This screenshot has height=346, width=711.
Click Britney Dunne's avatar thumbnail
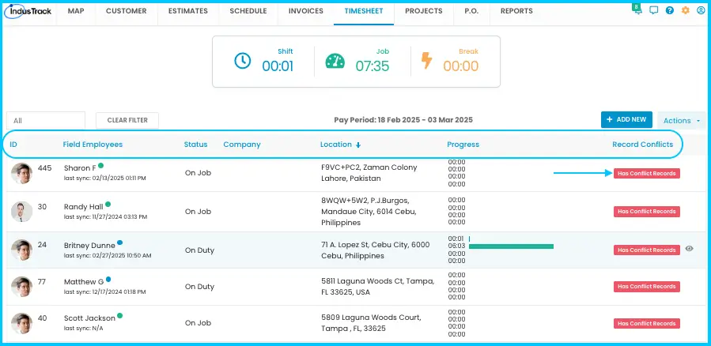tap(22, 250)
